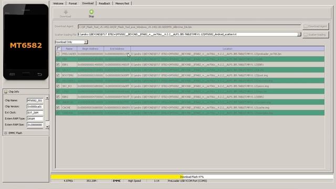Click Chip Info scrollbar up arrow
The height and width of the screenshot is (189, 336).
pos(47,98)
